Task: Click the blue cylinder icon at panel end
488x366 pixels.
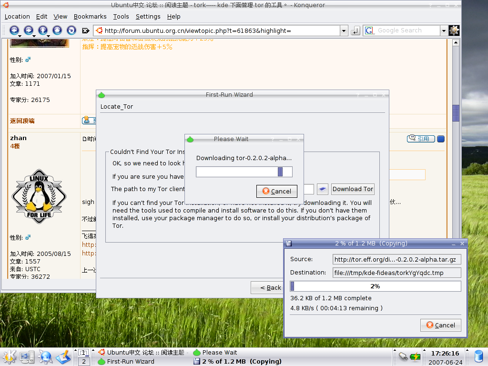Action: (x=478, y=356)
